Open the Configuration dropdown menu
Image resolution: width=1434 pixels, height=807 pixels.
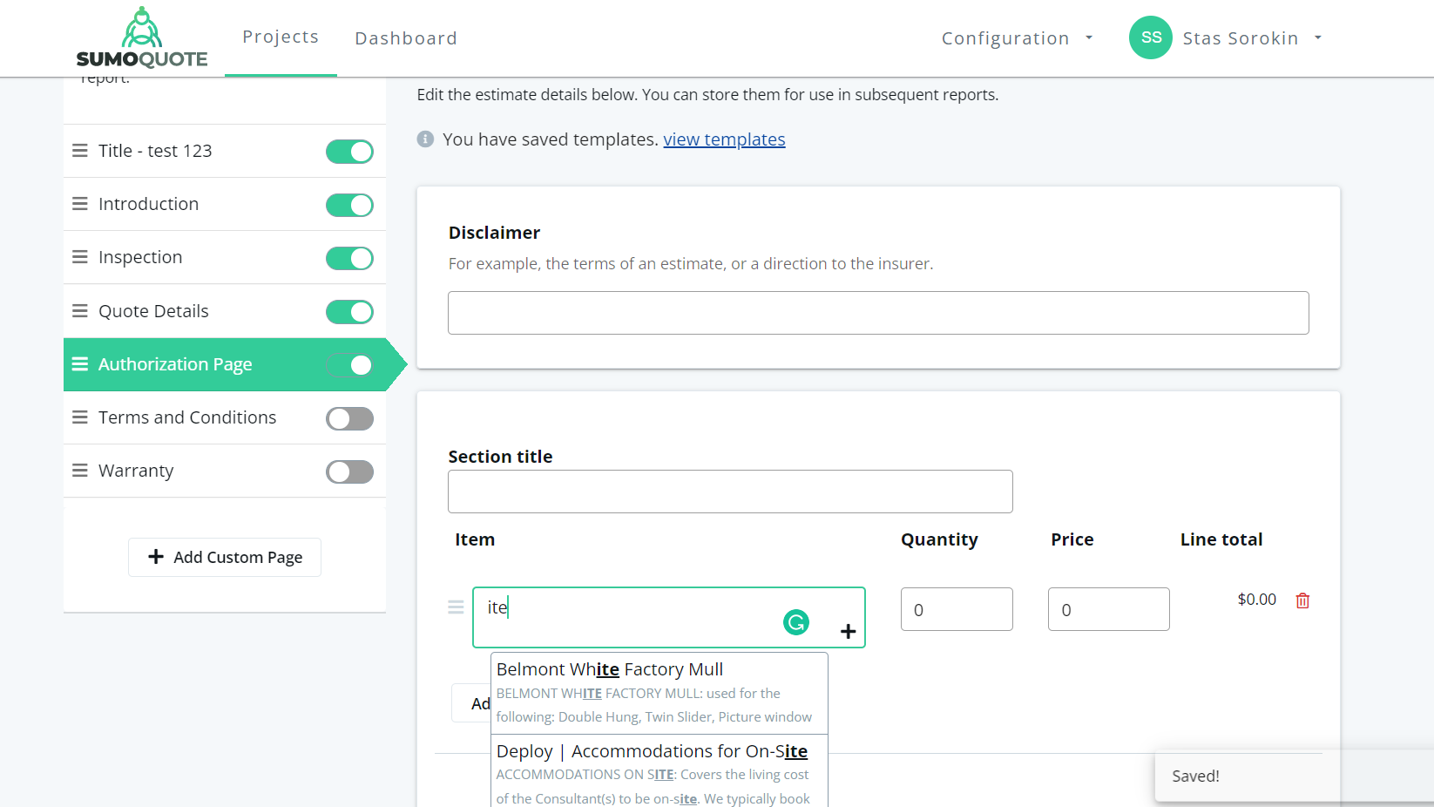tap(1016, 38)
